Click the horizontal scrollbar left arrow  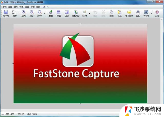(2, 110)
